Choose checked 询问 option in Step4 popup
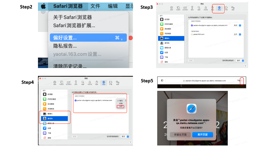Image resolution: width=278 pixels, height=148 pixels. tap(120, 101)
